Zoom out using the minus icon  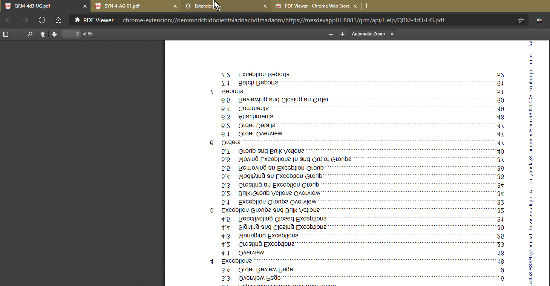click(x=331, y=34)
